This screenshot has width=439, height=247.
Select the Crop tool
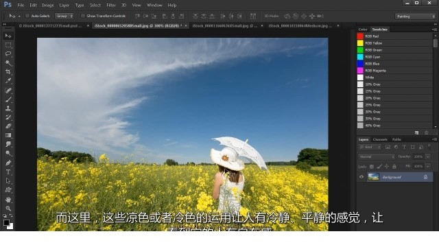point(8,71)
